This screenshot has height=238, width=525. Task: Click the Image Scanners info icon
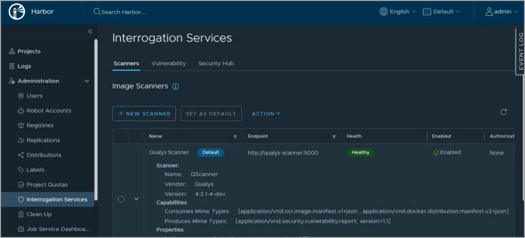pos(176,86)
